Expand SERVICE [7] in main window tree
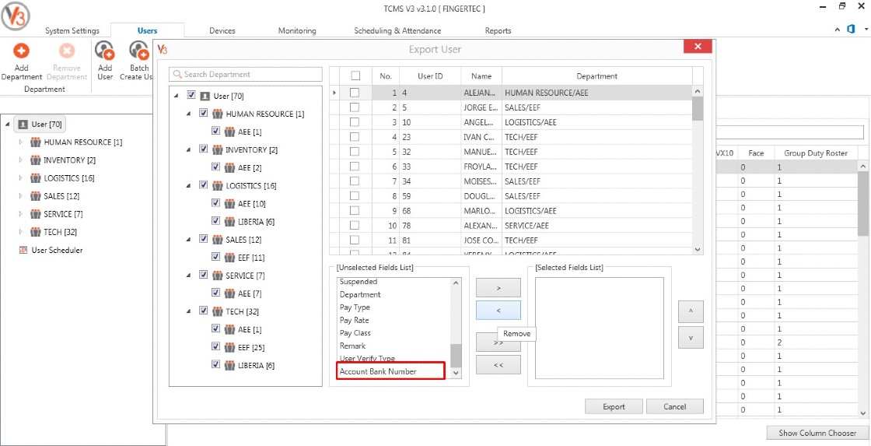Screen dimensions: 871x446 (x=21, y=213)
